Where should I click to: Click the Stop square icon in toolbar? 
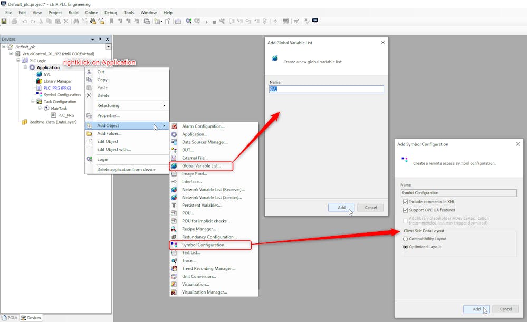214,22
